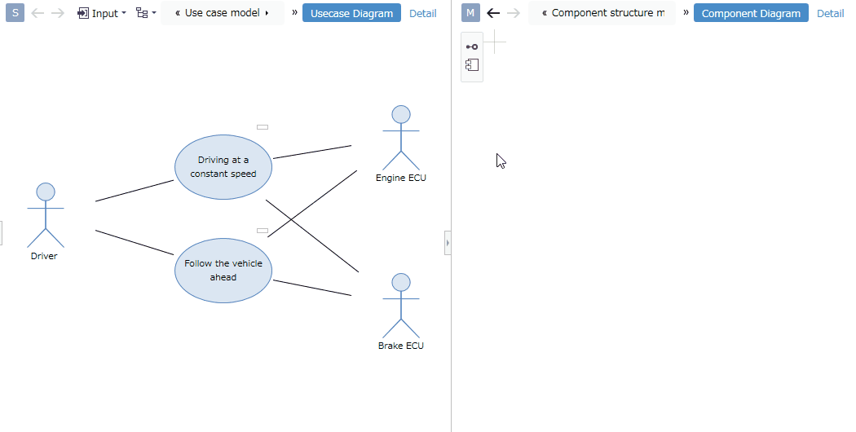Expand the right pane view list chevron
The width and height of the screenshot is (856, 432).
click(686, 12)
